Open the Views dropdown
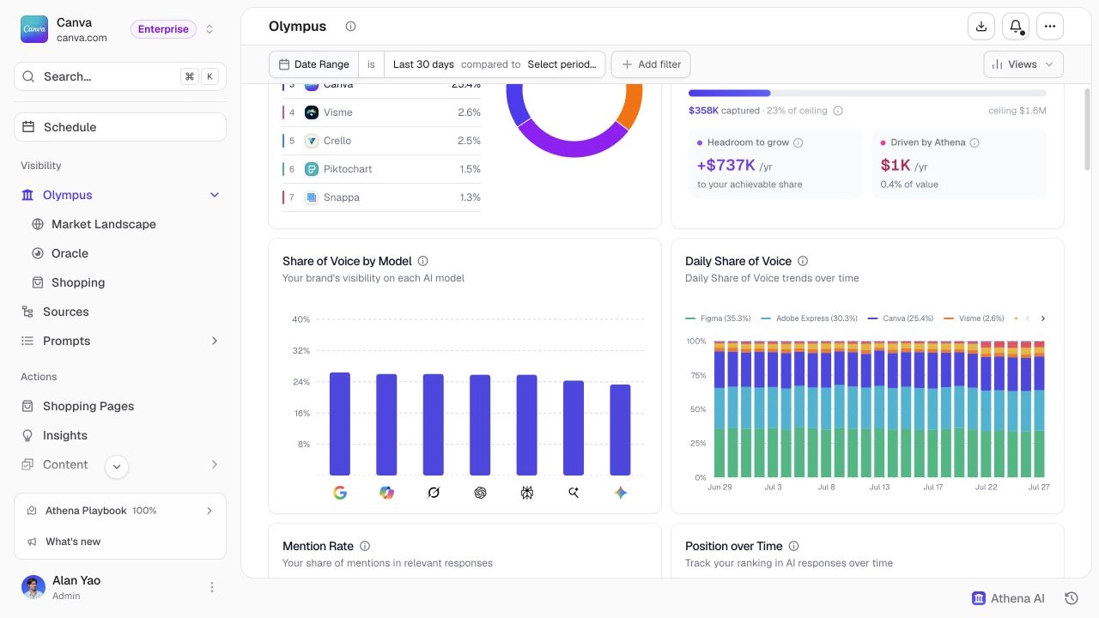1099x618 pixels. (1023, 64)
